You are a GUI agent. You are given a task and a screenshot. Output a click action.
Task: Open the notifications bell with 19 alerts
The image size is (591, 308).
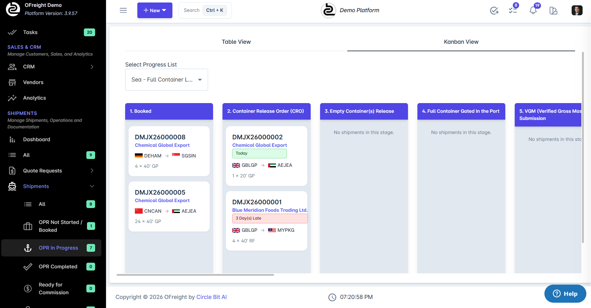point(533,10)
